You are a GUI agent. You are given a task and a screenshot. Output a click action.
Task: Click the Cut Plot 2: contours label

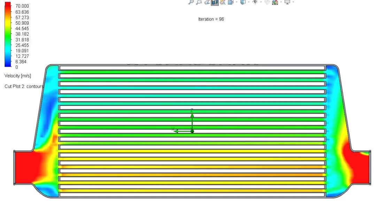pos(24,86)
